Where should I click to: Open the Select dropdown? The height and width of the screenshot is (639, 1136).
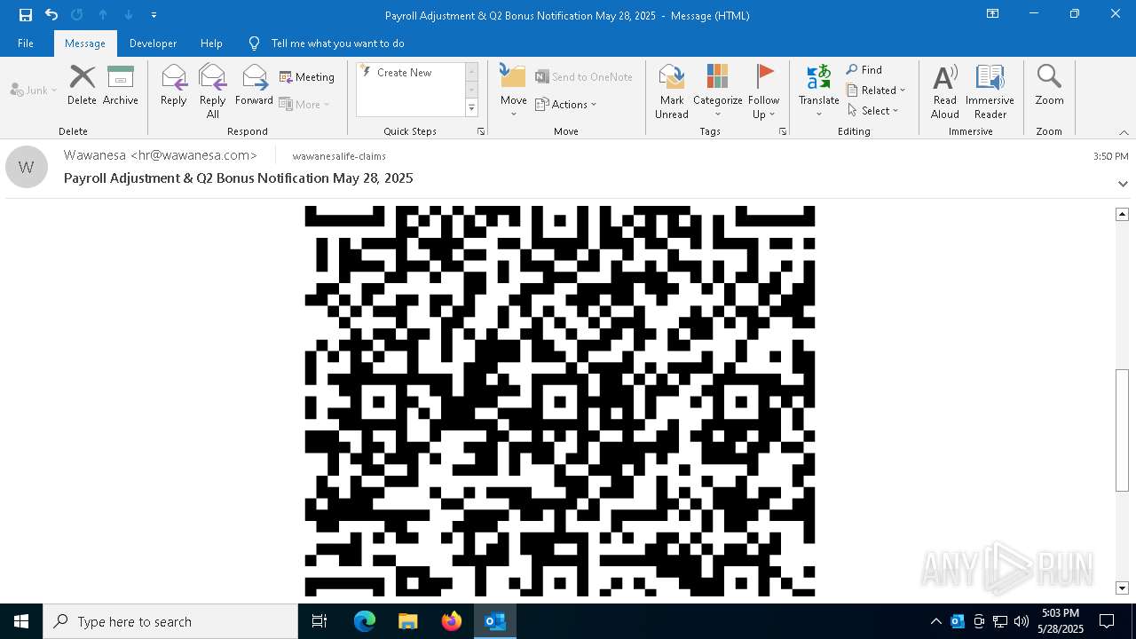[x=873, y=110]
